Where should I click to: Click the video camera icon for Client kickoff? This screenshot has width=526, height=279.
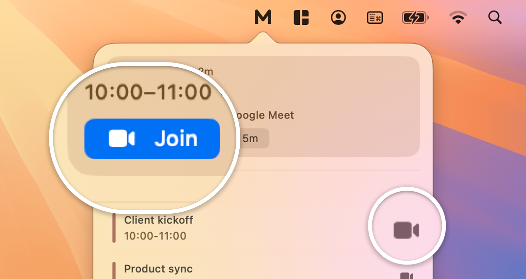406,230
